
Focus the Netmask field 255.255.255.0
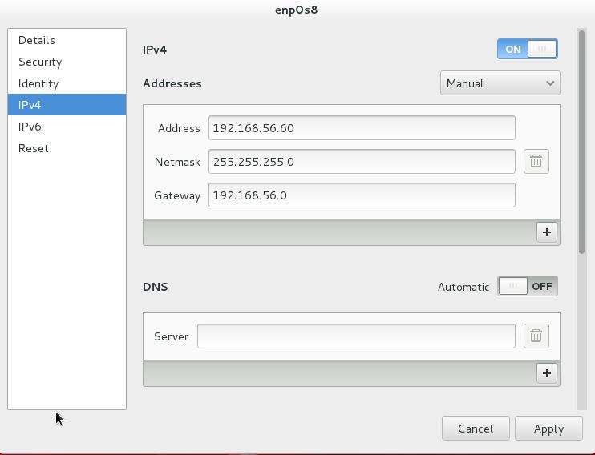[362, 162]
